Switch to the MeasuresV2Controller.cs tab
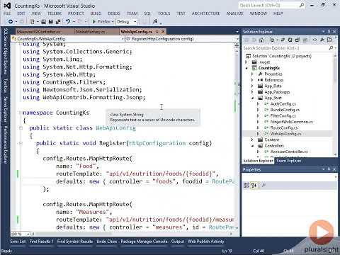 [39, 32]
